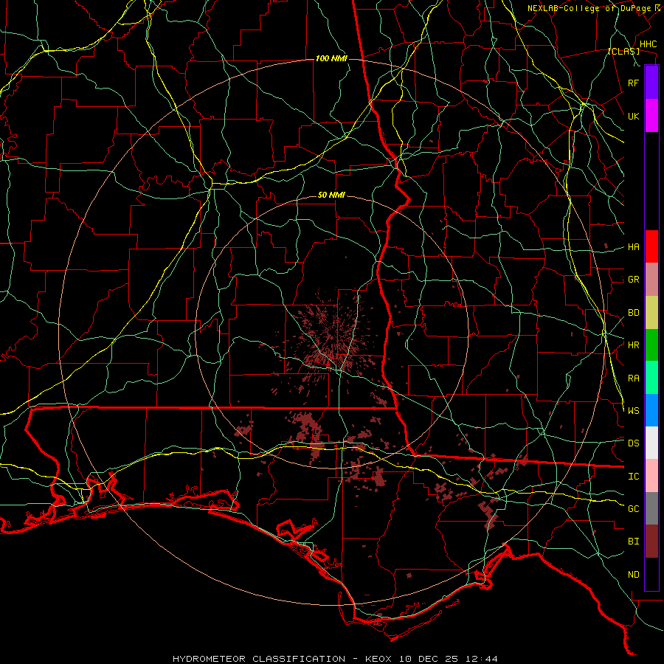Image resolution: width=664 pixels, height=664 pixels.
Task: Click the HA legend label
Action: tap(633, 246)
